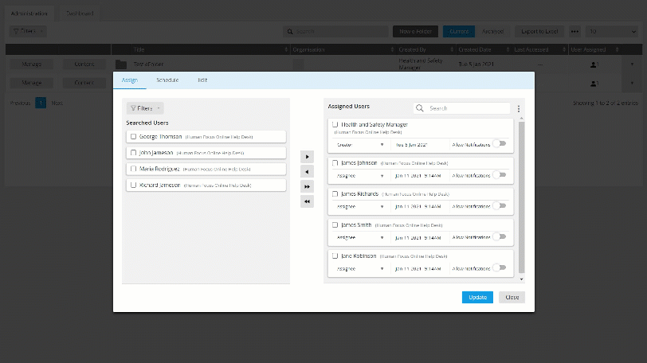Toggle Allow Notifications for Jane Robinson
The image size is (647, 363).
(x=500, y=269)
